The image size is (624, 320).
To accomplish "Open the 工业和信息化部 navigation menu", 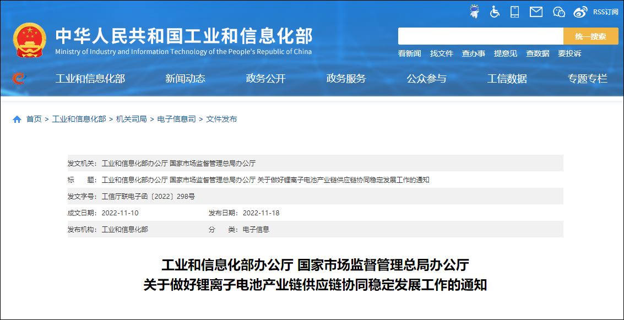I will coord(90,79).
